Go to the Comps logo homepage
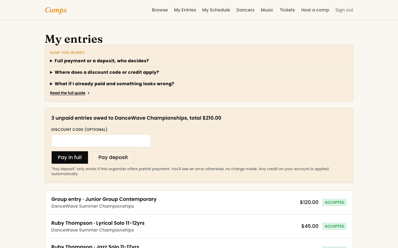The width and height of the screenshot is (398, 248). click(x=56, y=10)
